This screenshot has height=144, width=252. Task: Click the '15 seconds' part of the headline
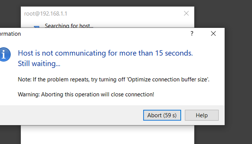[x=174, y=53]
